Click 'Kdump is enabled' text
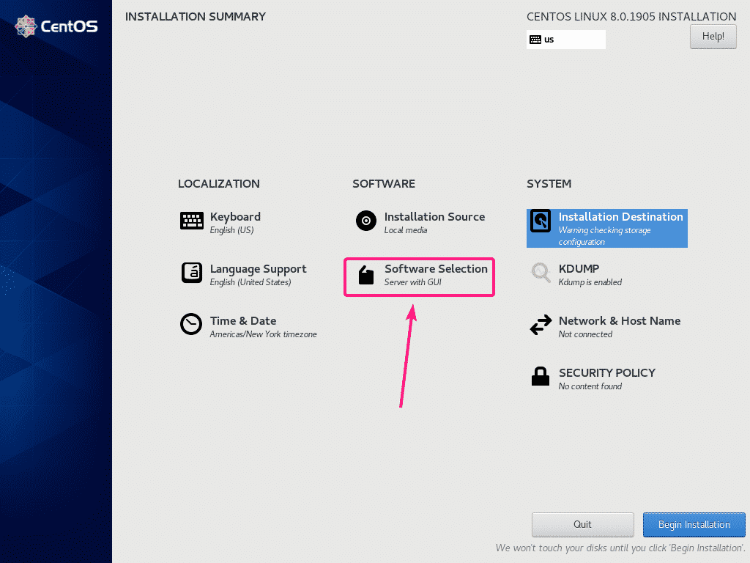Screen dimensions: 750x563 590,282
